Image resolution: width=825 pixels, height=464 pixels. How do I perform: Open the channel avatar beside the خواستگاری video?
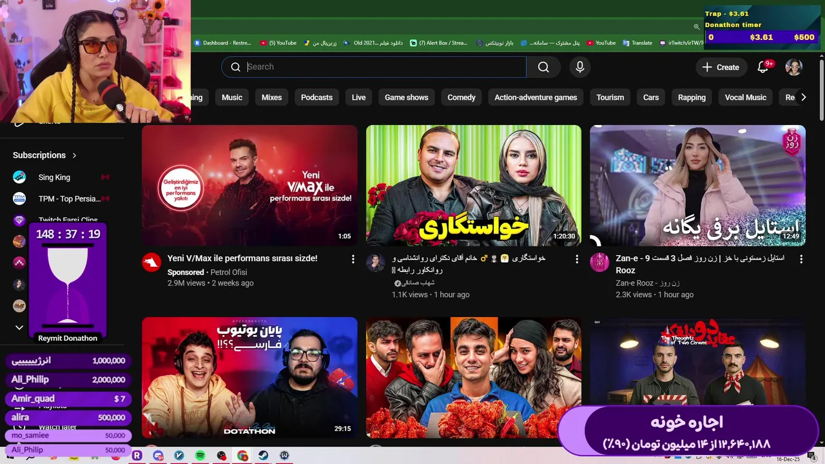coord(376,262)
